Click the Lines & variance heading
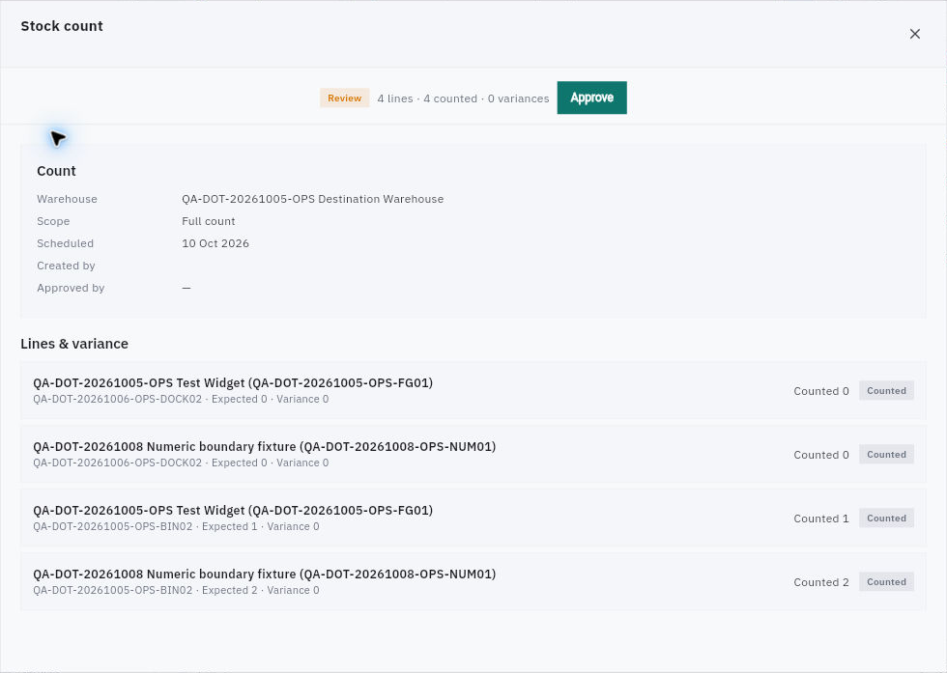 74,344
